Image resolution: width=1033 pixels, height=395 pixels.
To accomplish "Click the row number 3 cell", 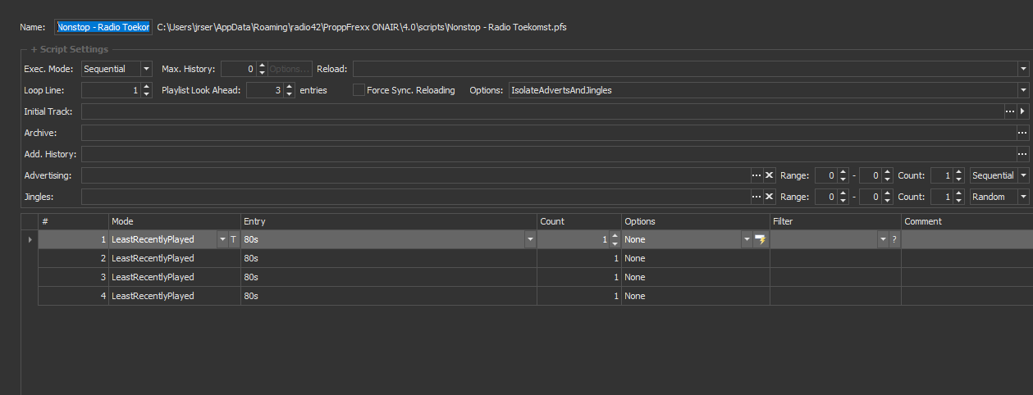I will [x=73, y=277].
